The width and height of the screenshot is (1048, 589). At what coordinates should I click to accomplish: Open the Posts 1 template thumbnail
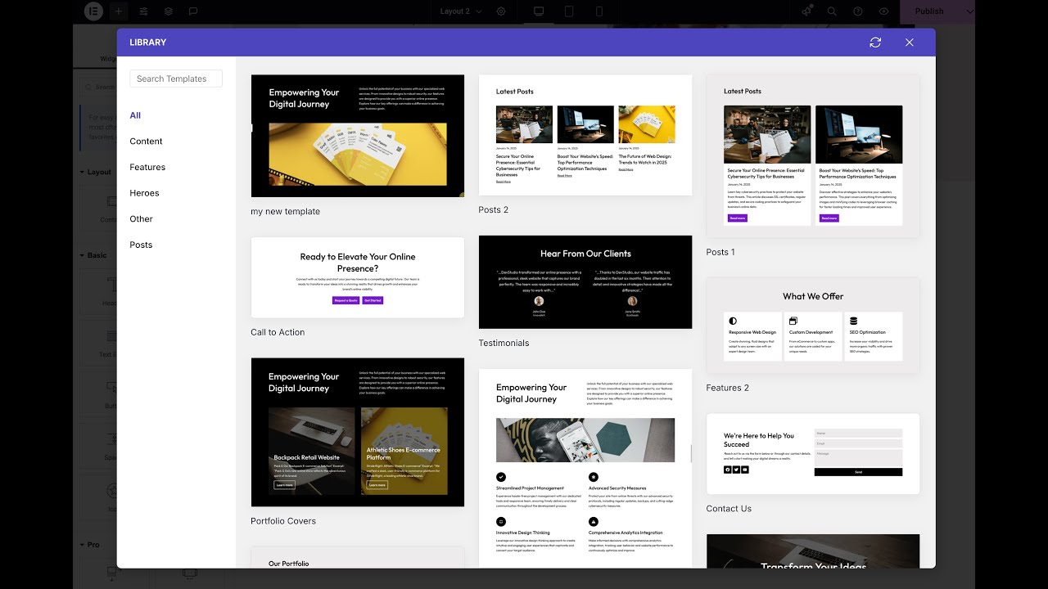click(x=813, y=156)
